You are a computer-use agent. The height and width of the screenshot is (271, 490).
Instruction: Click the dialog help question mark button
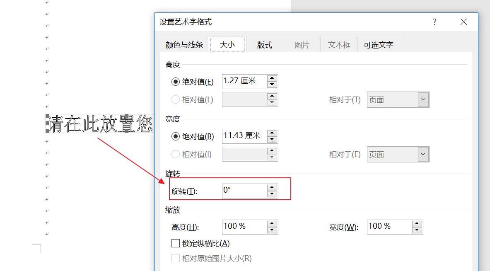[x=434, y=22]
